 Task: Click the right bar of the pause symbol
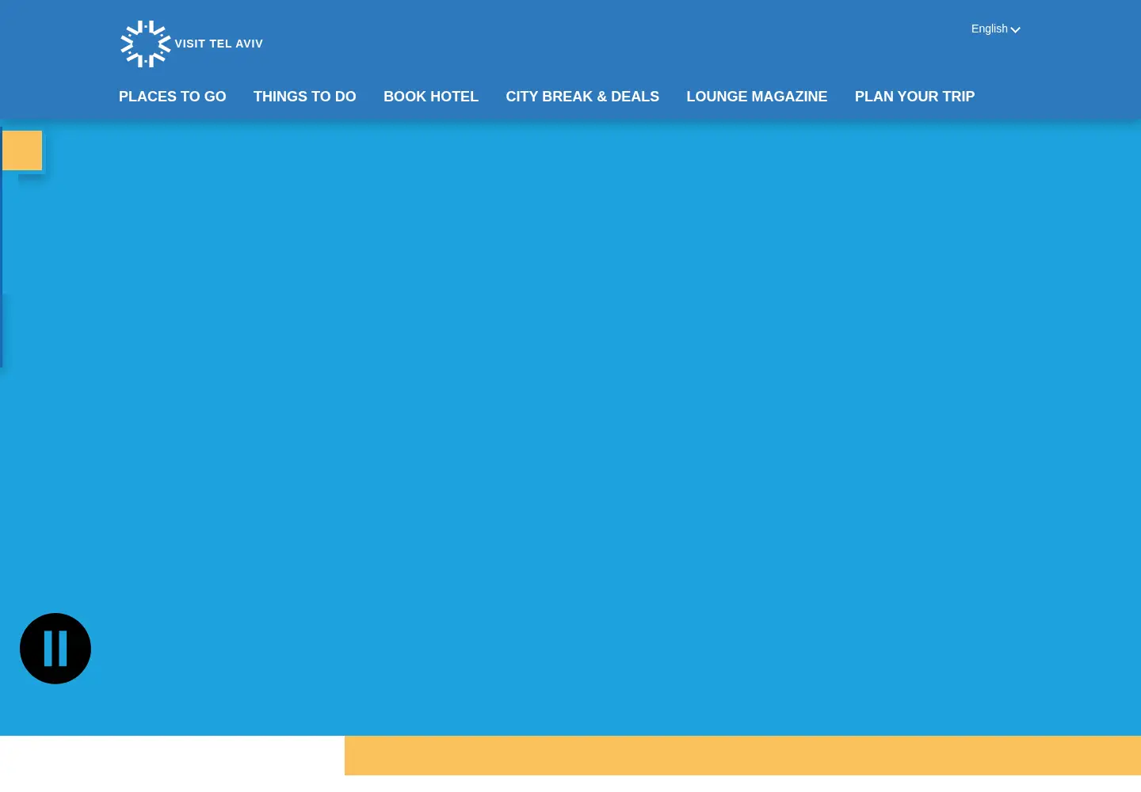(x=63, y=649)
